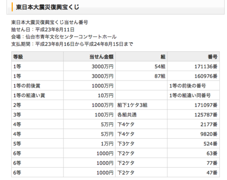Select winning number 125787番
Viewport: 227px width, 180px height.
pyautogui.click(x=206, y=115)
